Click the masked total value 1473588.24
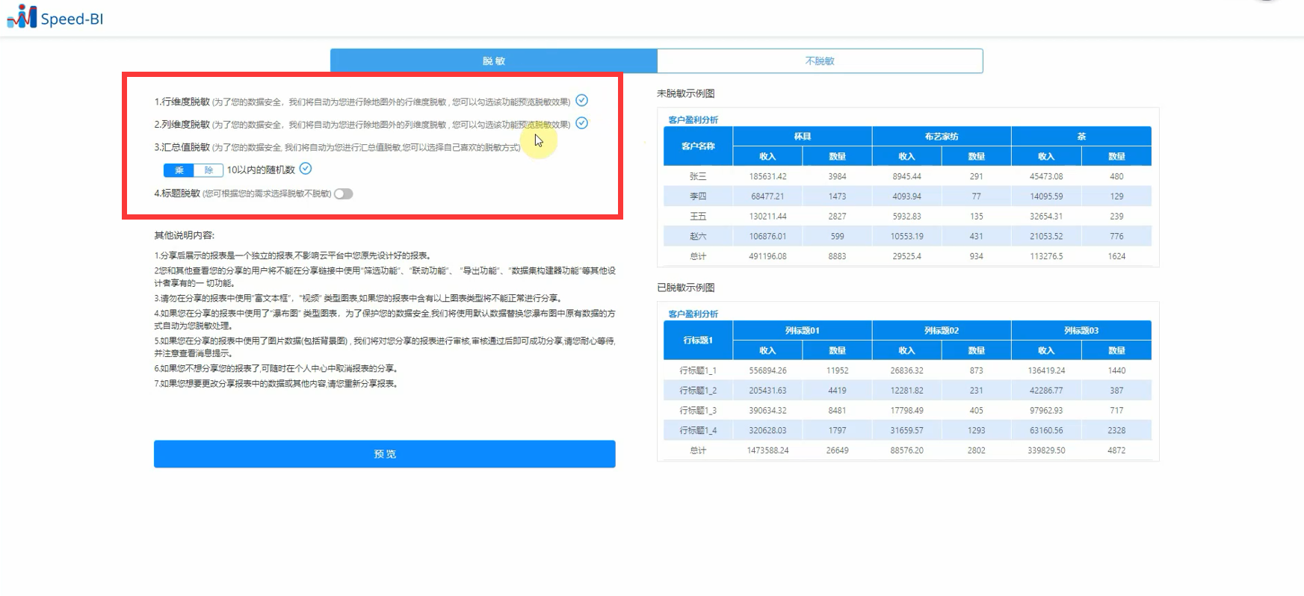This screenshot has height=596, width=1304. coord(767,450)
